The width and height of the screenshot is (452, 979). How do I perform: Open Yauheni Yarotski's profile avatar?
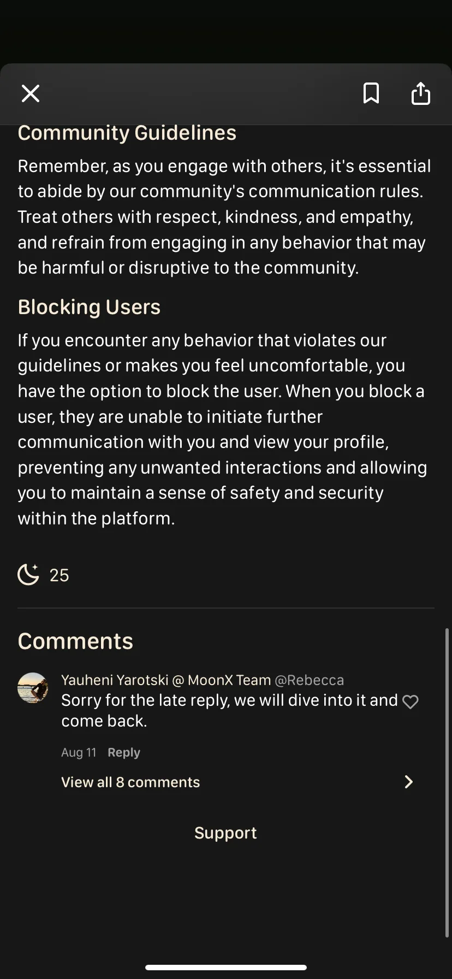(x=33, y=688)
